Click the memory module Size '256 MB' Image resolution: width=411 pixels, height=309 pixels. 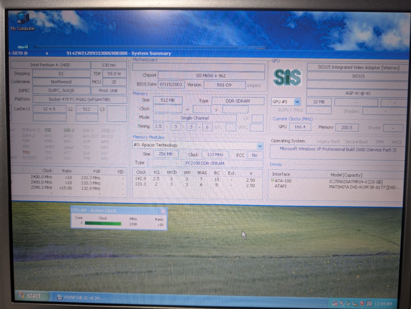pos(166,154)
